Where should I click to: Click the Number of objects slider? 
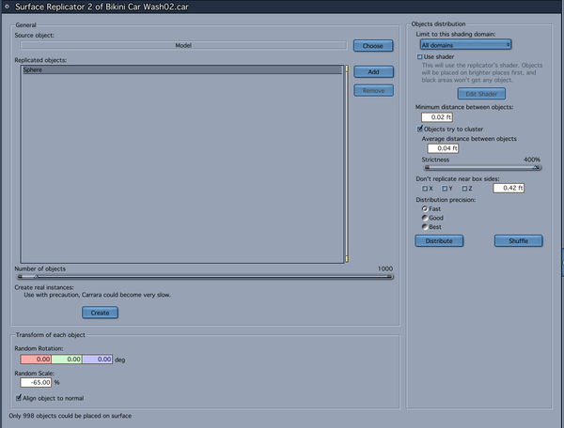205,277
